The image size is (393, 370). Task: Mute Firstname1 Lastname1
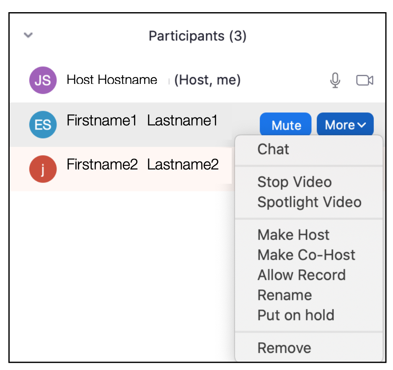click(286, 125)
